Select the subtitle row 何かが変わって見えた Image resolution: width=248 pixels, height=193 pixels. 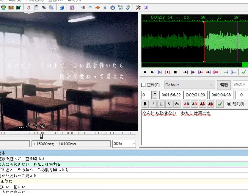[x=124, y=175]
